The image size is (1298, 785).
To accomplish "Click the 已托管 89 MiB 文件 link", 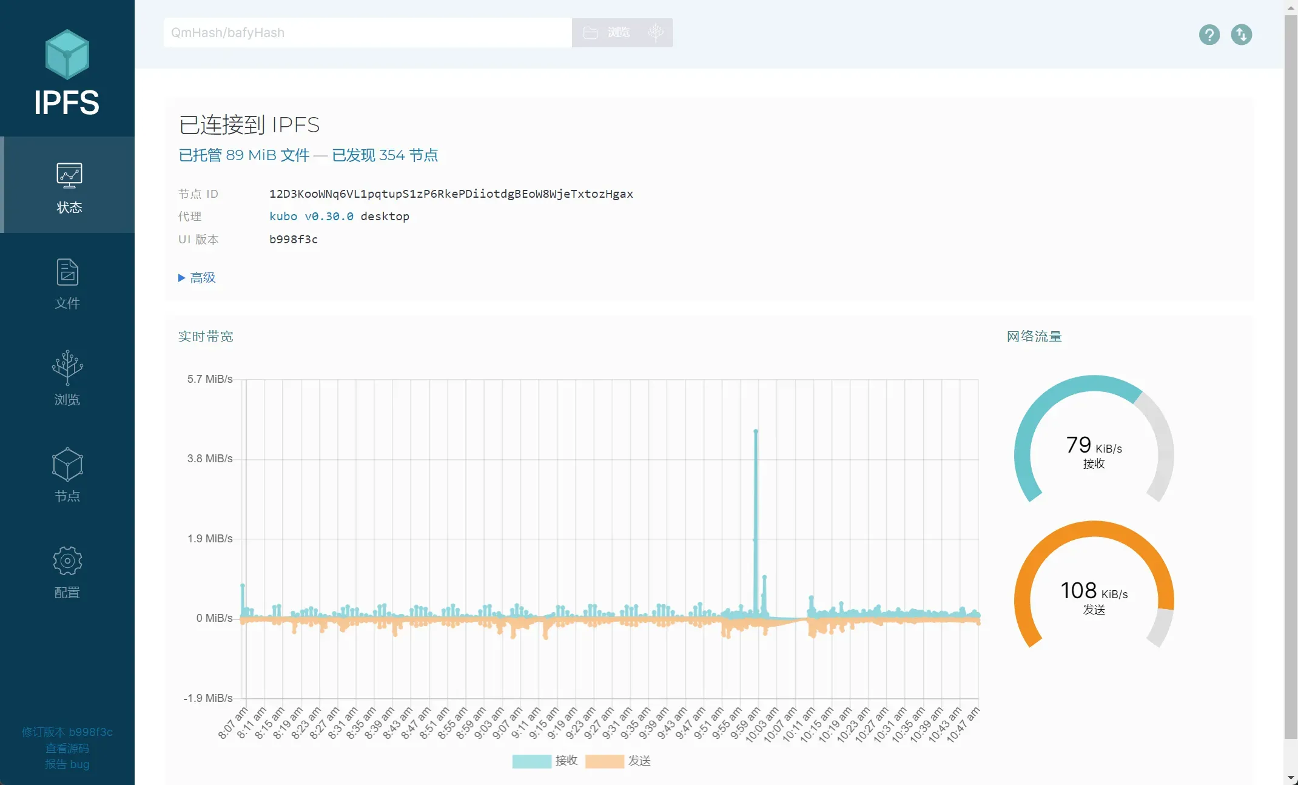I will [244, 155].
